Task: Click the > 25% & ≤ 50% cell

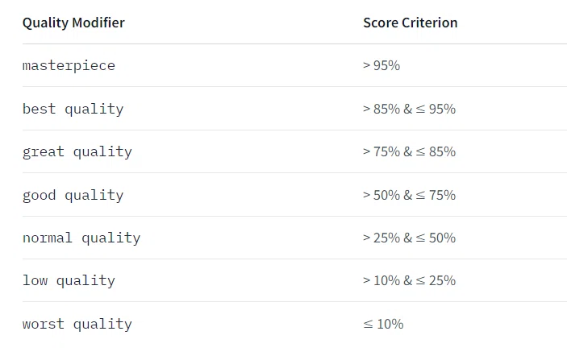Action: click(410, 238)
